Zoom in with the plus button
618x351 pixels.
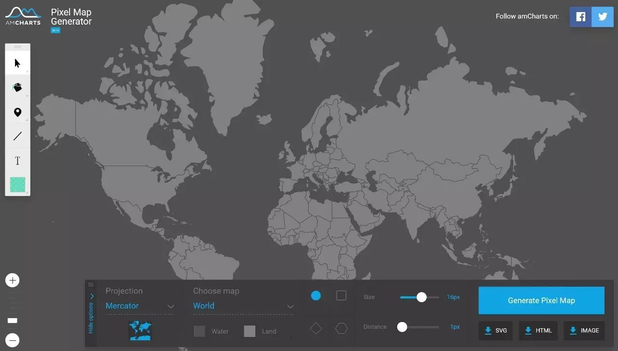(x=13, y=280)
